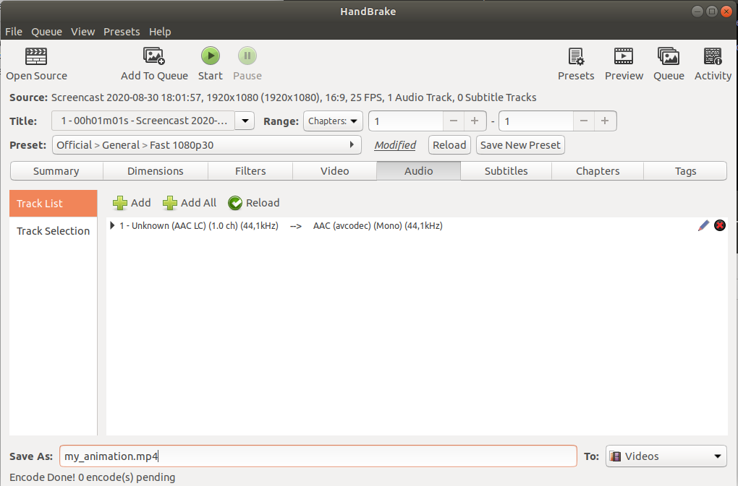The width and height of the screenshot is (738, 486).
Task: Switch to the Summary tab
Action: [56, 171]
